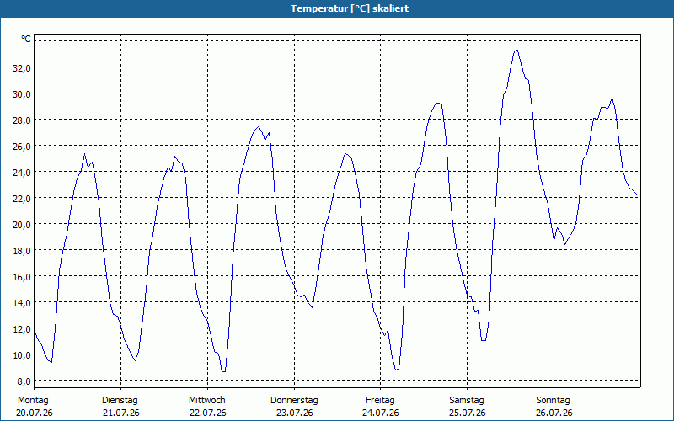Click the date 23.07.26
The width and height of the screenshot is (674, 421).
pos(294,413)
